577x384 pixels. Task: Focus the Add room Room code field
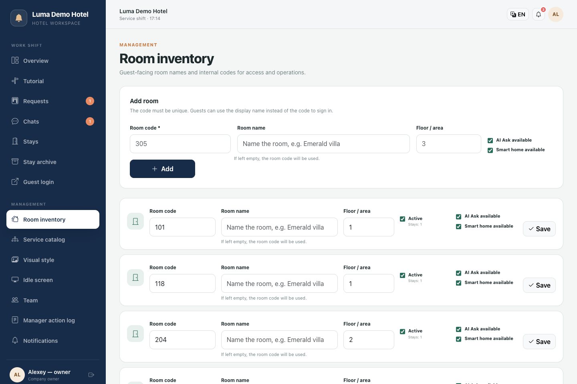(180, 144)
